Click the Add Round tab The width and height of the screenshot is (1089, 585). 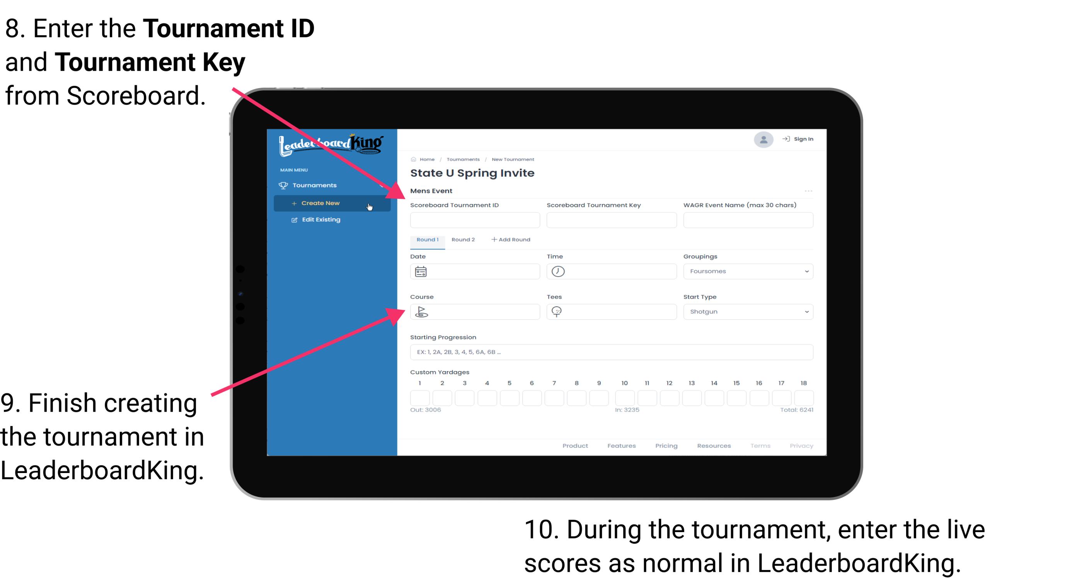coord(511,240)
